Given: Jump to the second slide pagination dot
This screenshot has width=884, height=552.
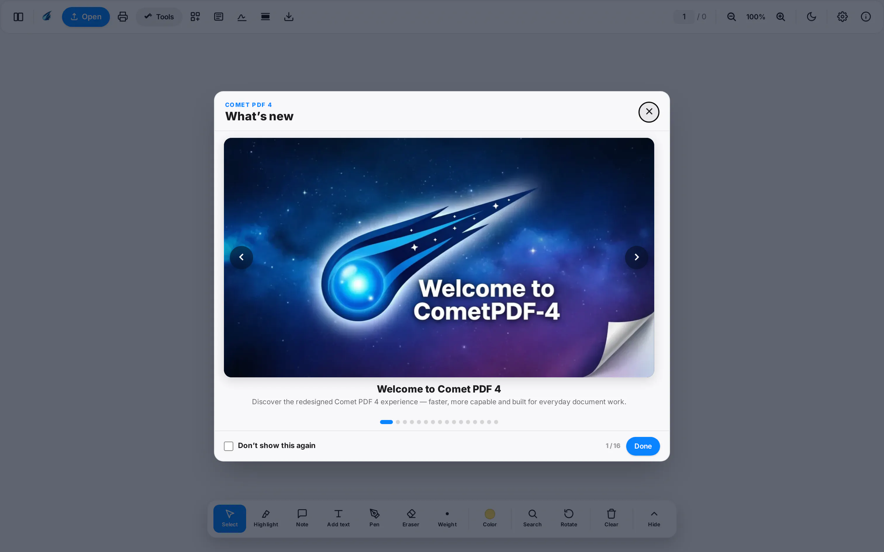Looking at the screenshot, I should pyautogui.click(x=398, y=422).
